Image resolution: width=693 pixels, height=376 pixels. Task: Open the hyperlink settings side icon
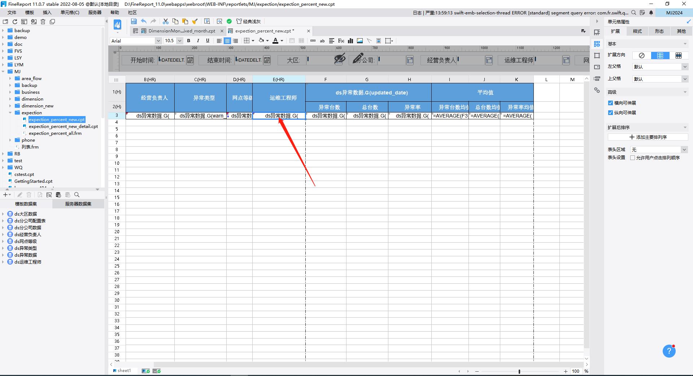597,90
